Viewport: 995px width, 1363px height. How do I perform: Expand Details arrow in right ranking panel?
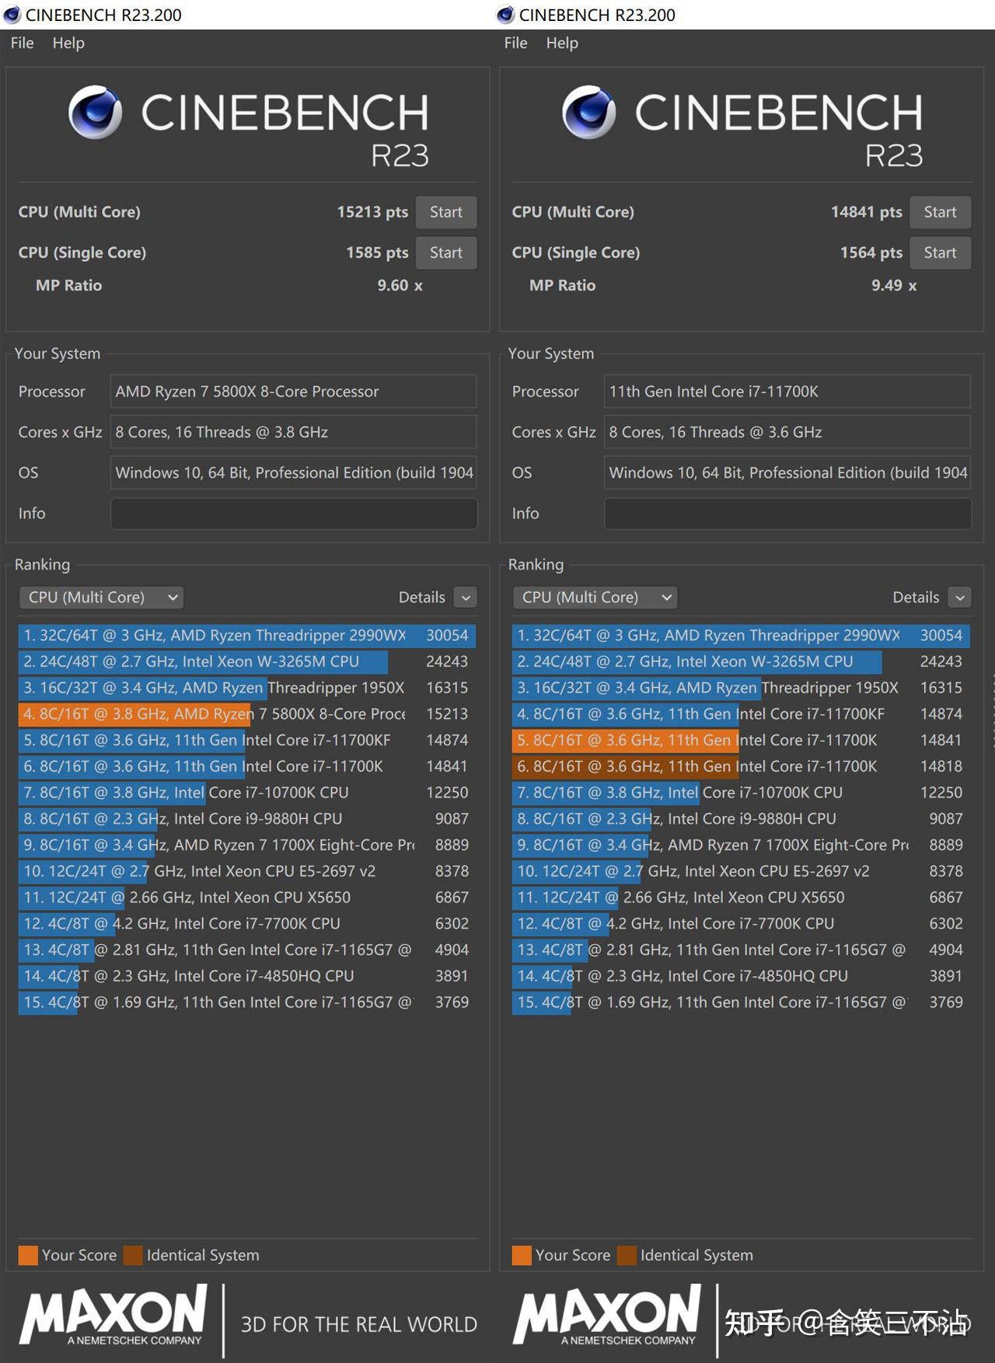pyautogui.click(x=960, y=598)
